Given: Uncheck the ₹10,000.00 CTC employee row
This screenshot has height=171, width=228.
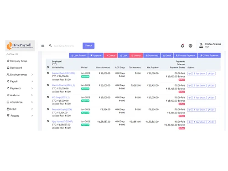Looking at the screenshot, I should pyautogui.click(x=48, y=73).
